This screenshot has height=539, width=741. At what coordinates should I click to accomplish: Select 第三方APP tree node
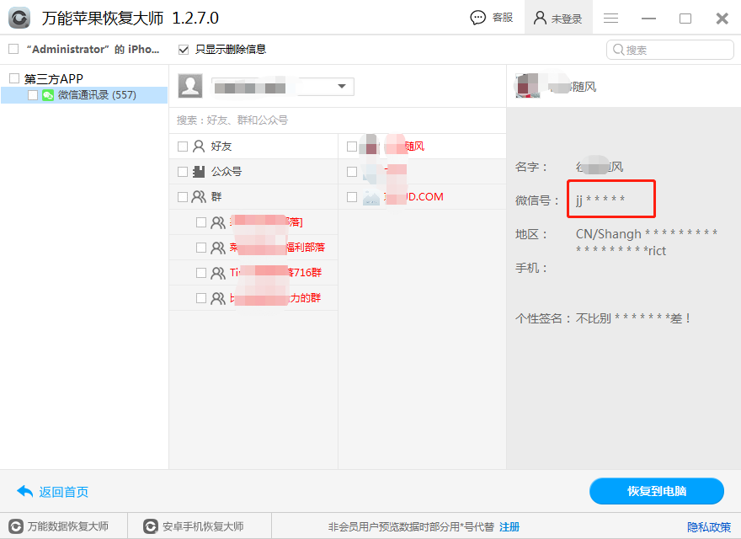[x=53, y=78]
